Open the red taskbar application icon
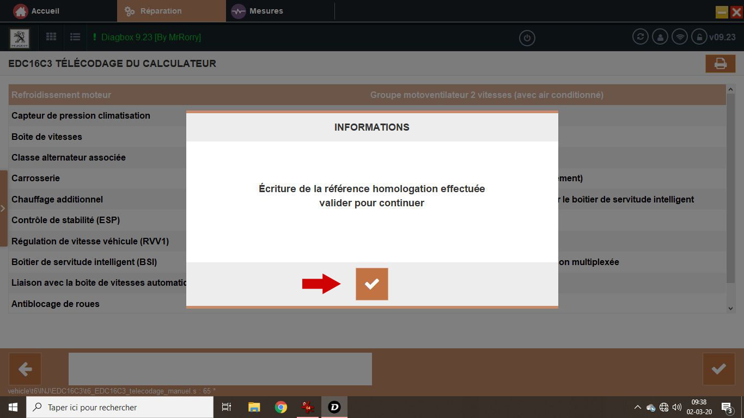744x418 pixels. tap(307, 407)
